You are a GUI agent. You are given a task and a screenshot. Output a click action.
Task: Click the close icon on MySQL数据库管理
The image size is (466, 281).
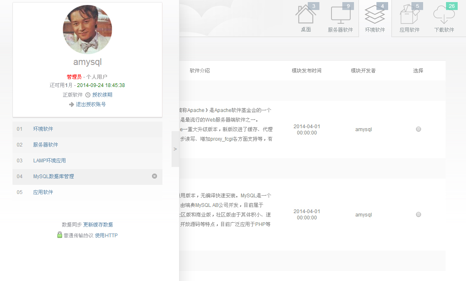click(x=155, y=176)
